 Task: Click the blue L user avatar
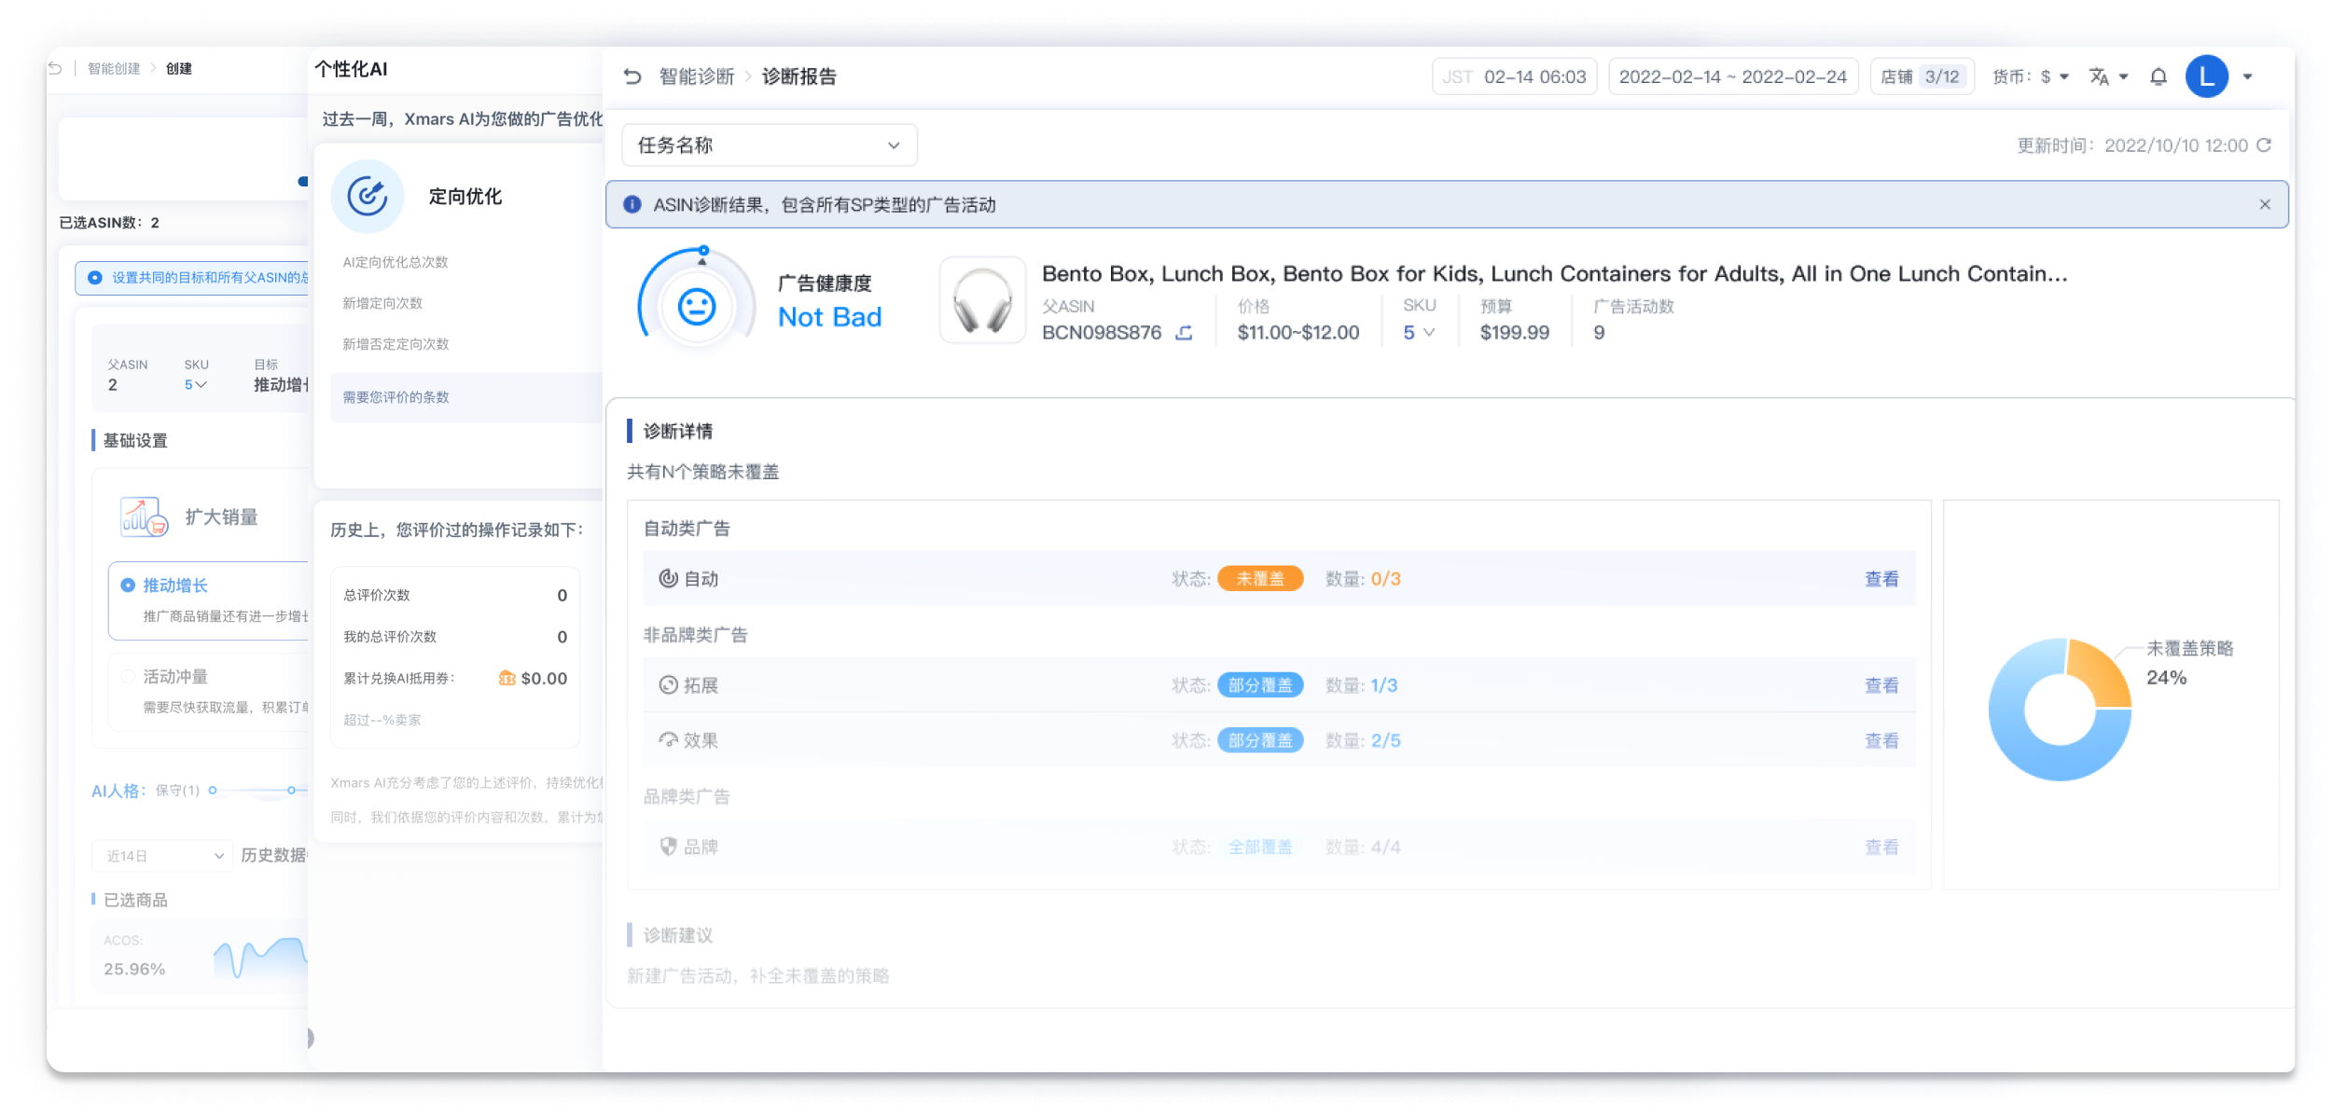2207,76
